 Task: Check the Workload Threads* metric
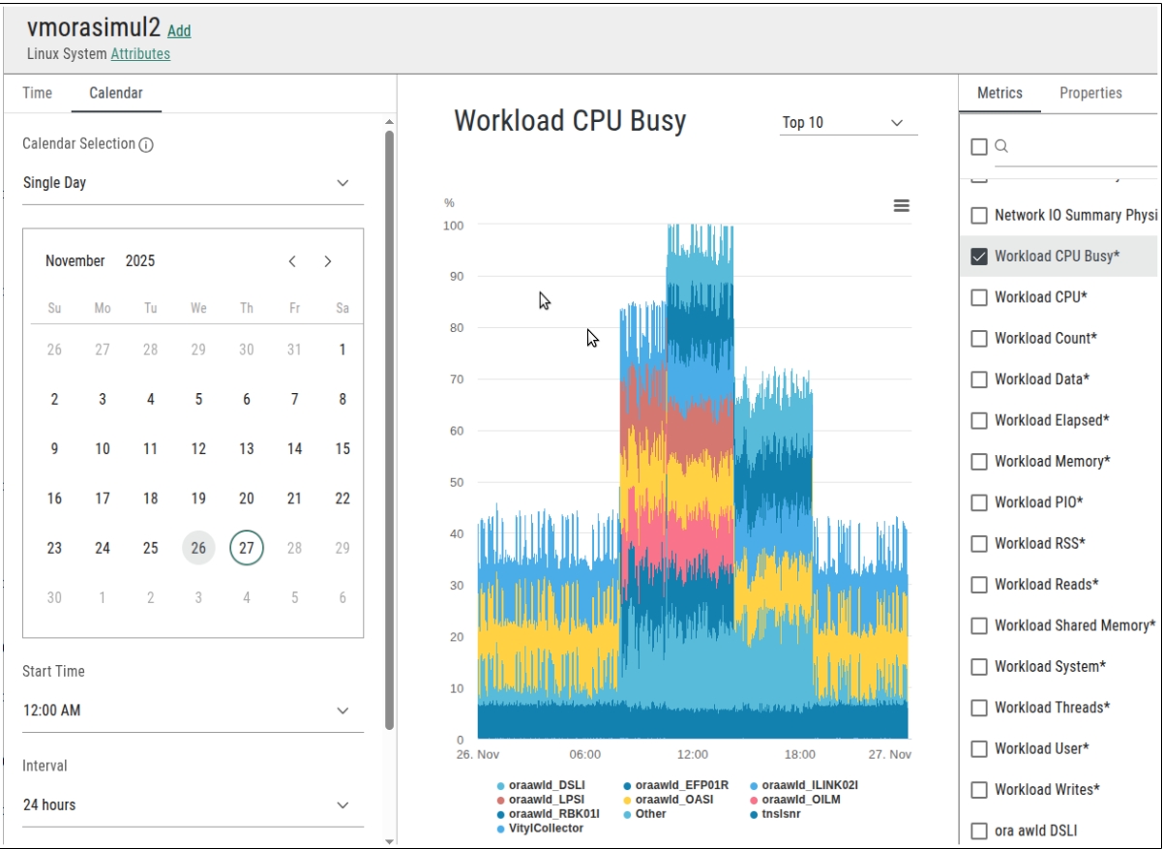979,708
